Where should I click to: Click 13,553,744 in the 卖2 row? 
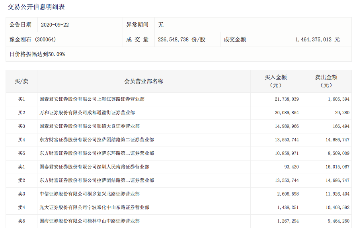click(287, 181)
